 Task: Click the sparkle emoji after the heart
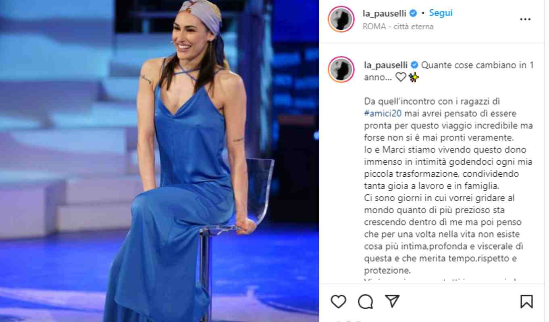pos(414,77)
